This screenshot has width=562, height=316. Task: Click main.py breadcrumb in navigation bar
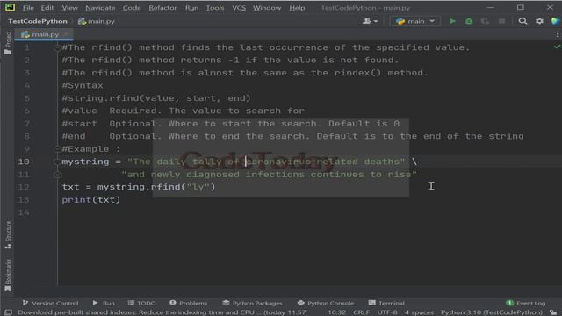click(x=97, y=21)
